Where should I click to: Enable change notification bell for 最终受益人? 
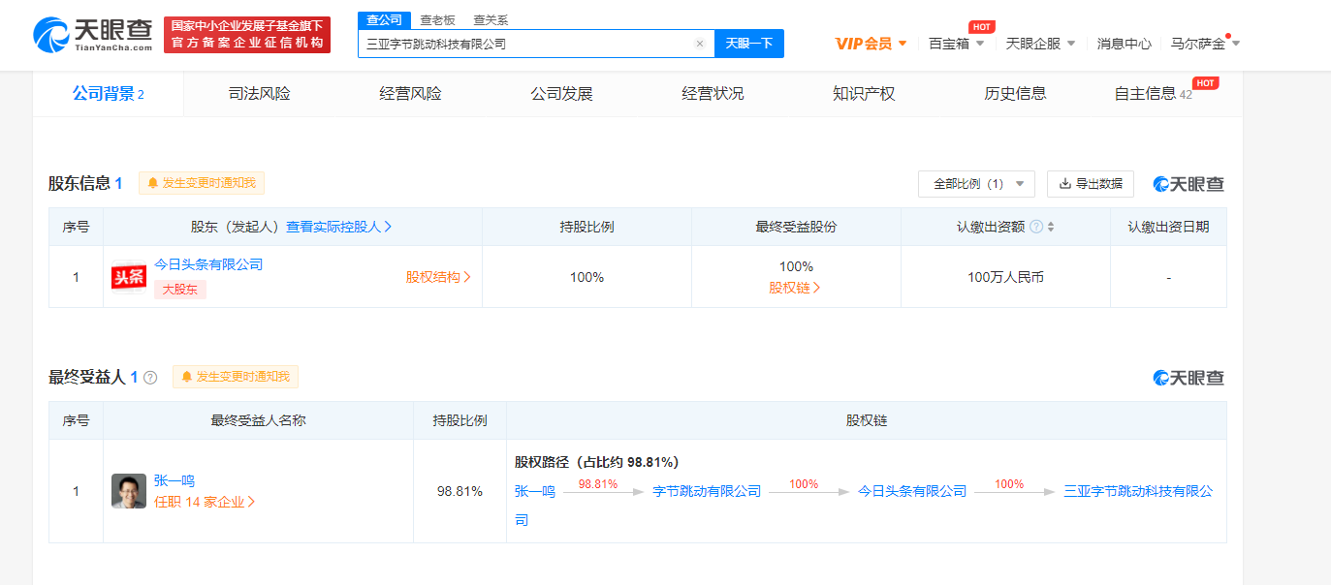[236, 377]
